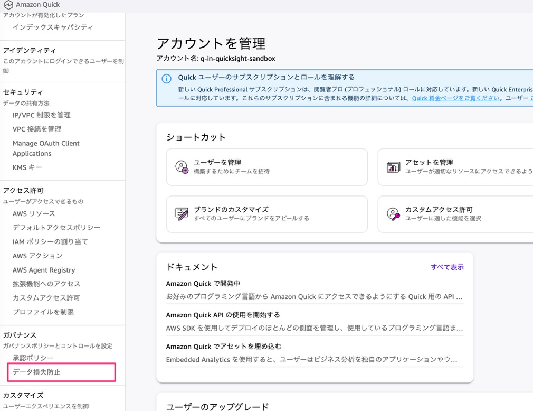Select プロファイルを制限
Screen dimensions: 533x411
[43, 312]
